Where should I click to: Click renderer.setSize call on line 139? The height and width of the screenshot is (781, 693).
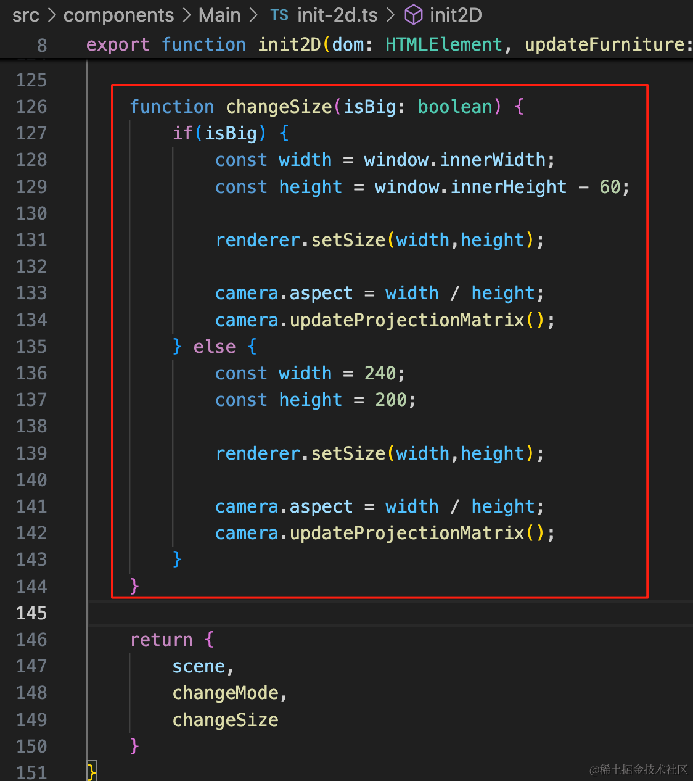click(300, 453)
